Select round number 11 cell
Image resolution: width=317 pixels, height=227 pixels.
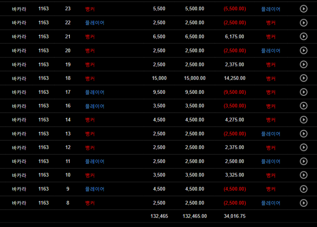68,161
